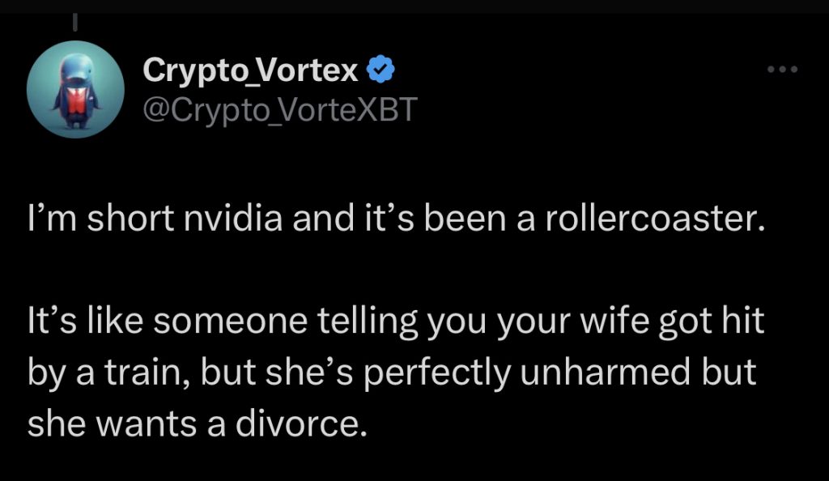Screen dimensions: 829x481
Task: Open the Crypto_Vortex whale profile avatar
Action: [75, 89]
